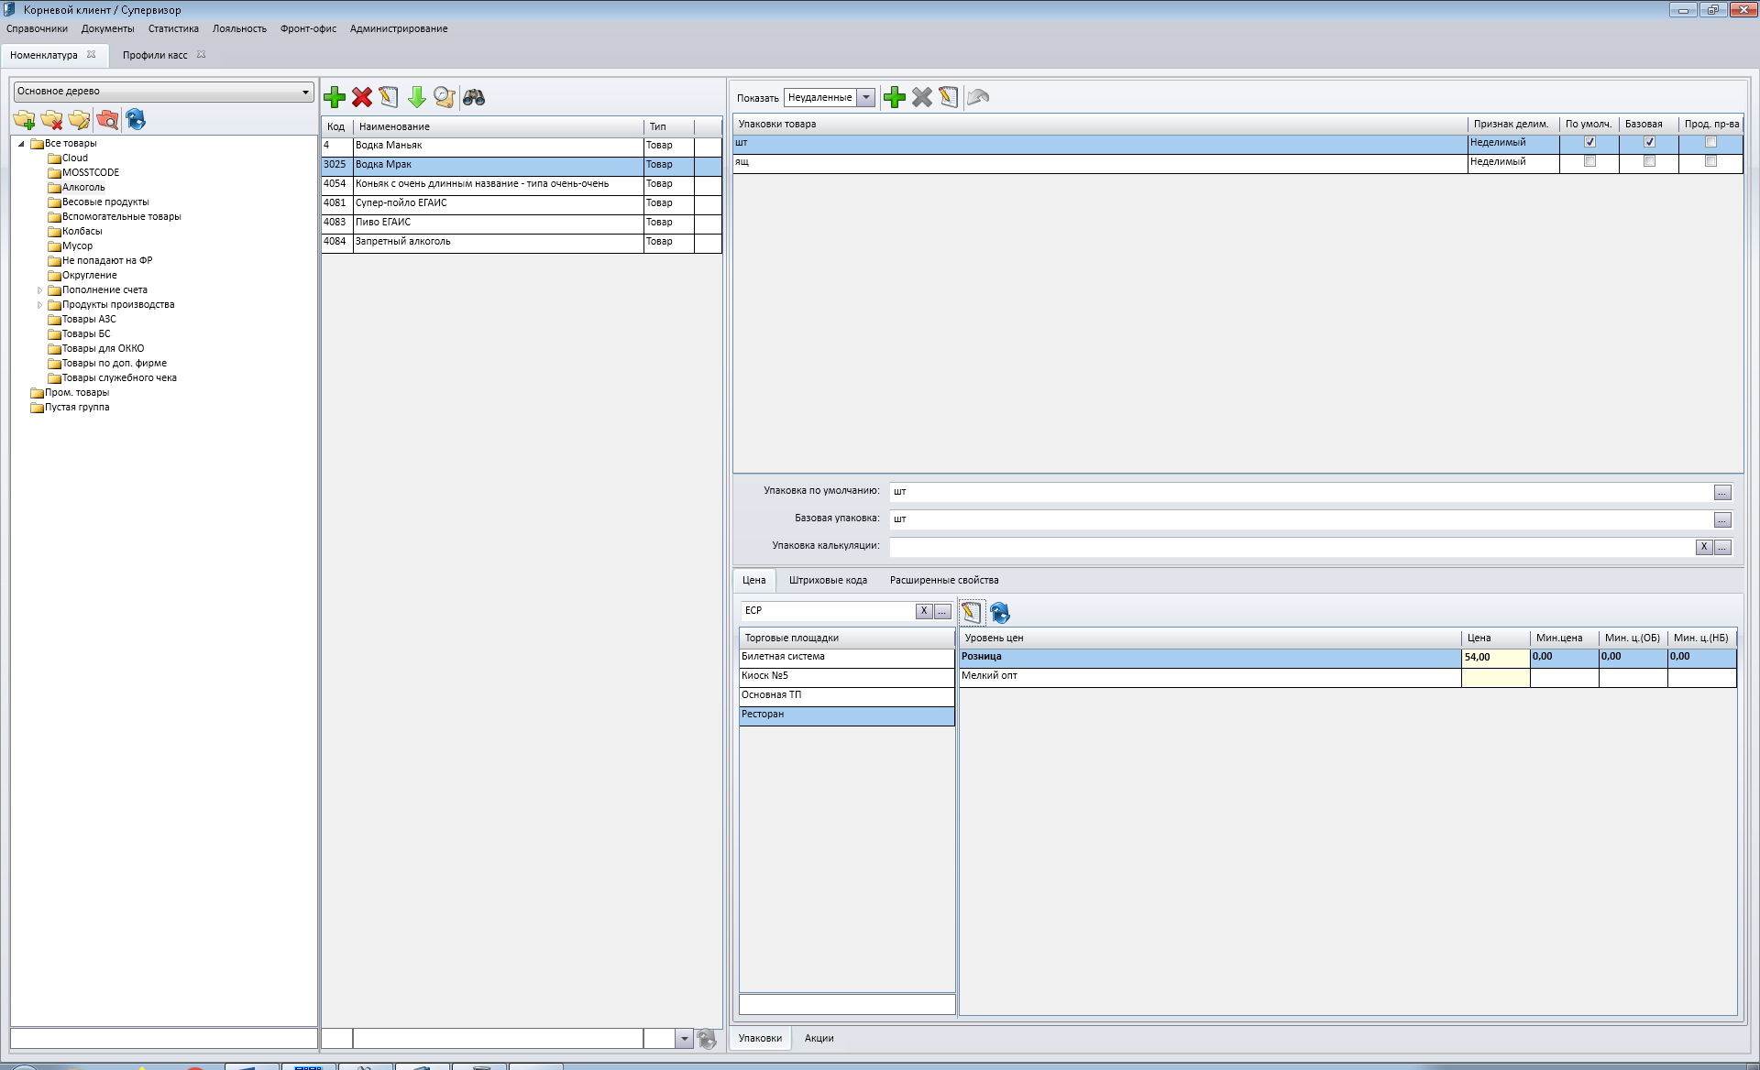Open the Документы menu
The image size is (1760, 1070).
point(107,28)
